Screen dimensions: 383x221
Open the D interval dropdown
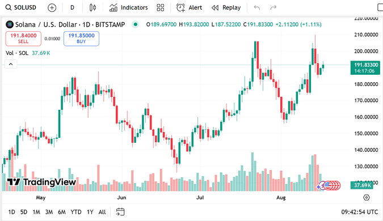(x=72, y=8)
